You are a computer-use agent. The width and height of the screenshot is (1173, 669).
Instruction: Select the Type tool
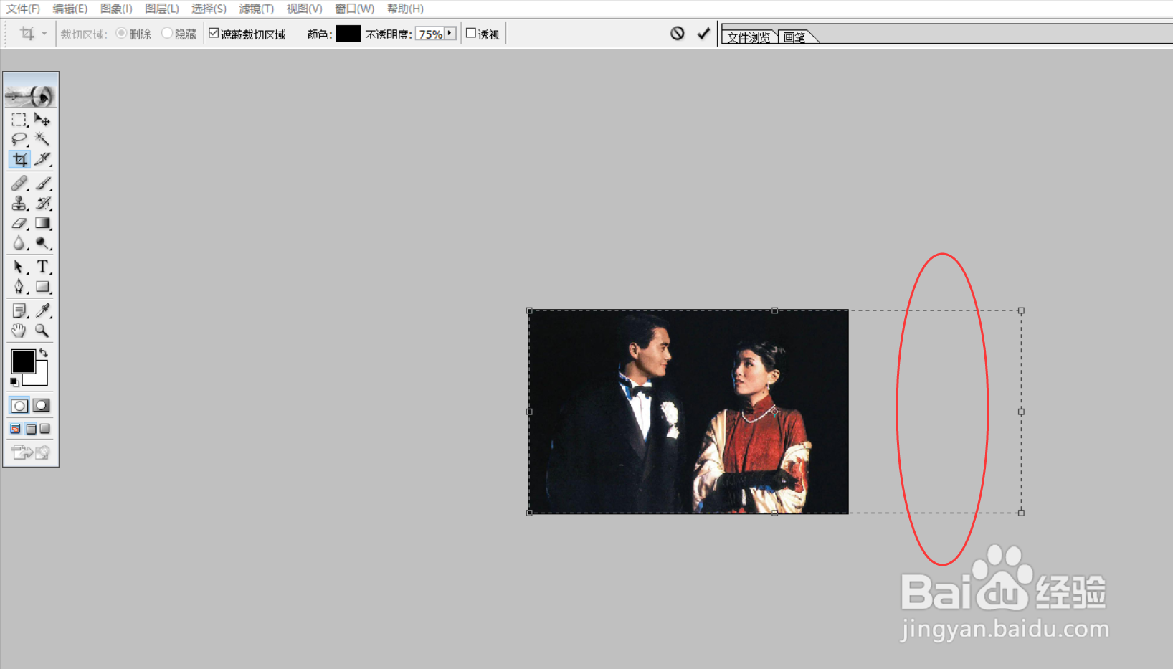(42, 267)
